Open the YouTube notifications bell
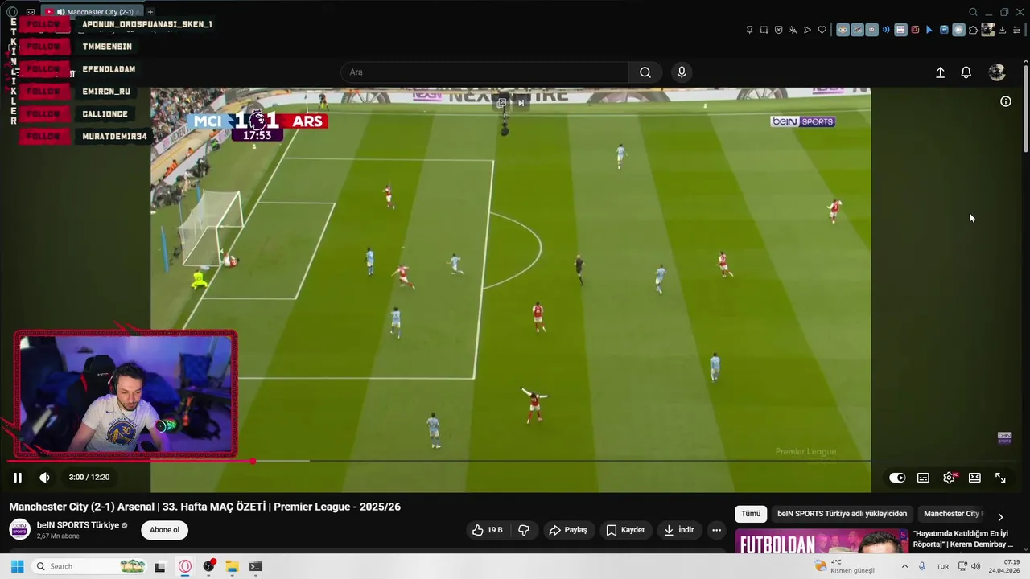This screenshot has width=1030, height=579. [966, 72]
